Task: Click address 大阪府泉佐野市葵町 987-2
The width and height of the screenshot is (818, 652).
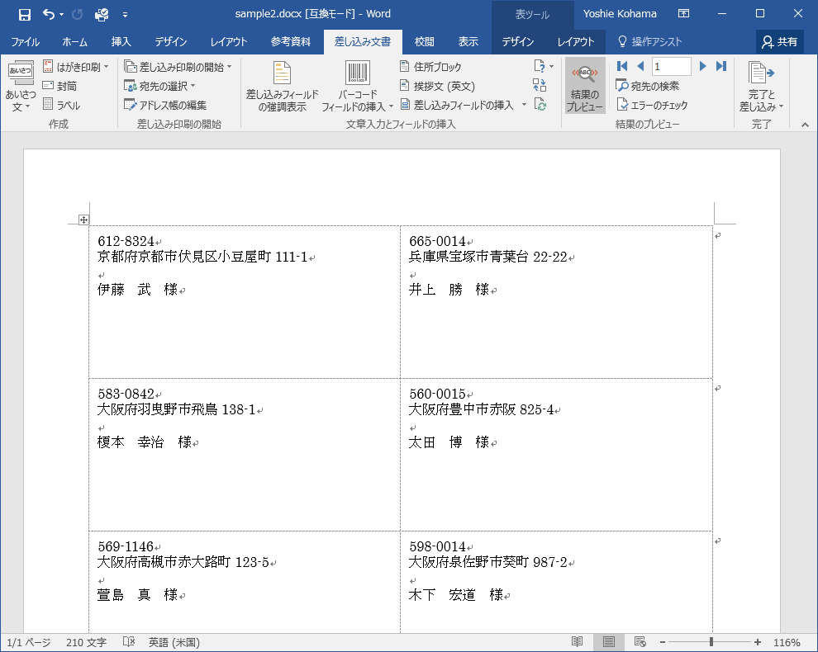Action: point(487,562)
